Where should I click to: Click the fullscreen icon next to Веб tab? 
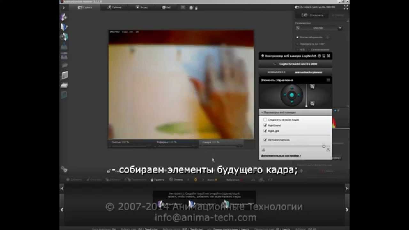[x=183, y=7]
